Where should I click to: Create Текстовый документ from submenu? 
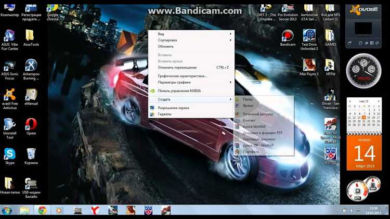point(264,139)
